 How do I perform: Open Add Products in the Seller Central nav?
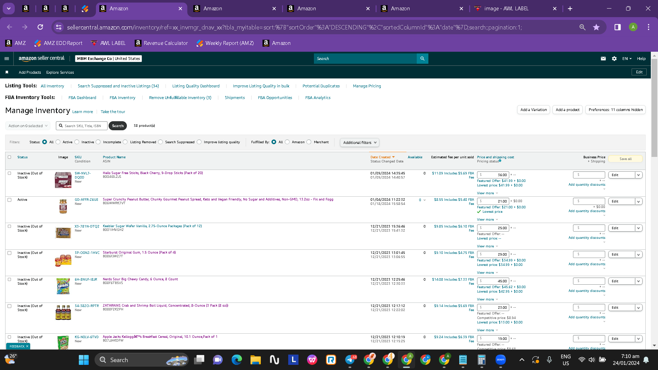pyautogui.click(x=30, y=72)
